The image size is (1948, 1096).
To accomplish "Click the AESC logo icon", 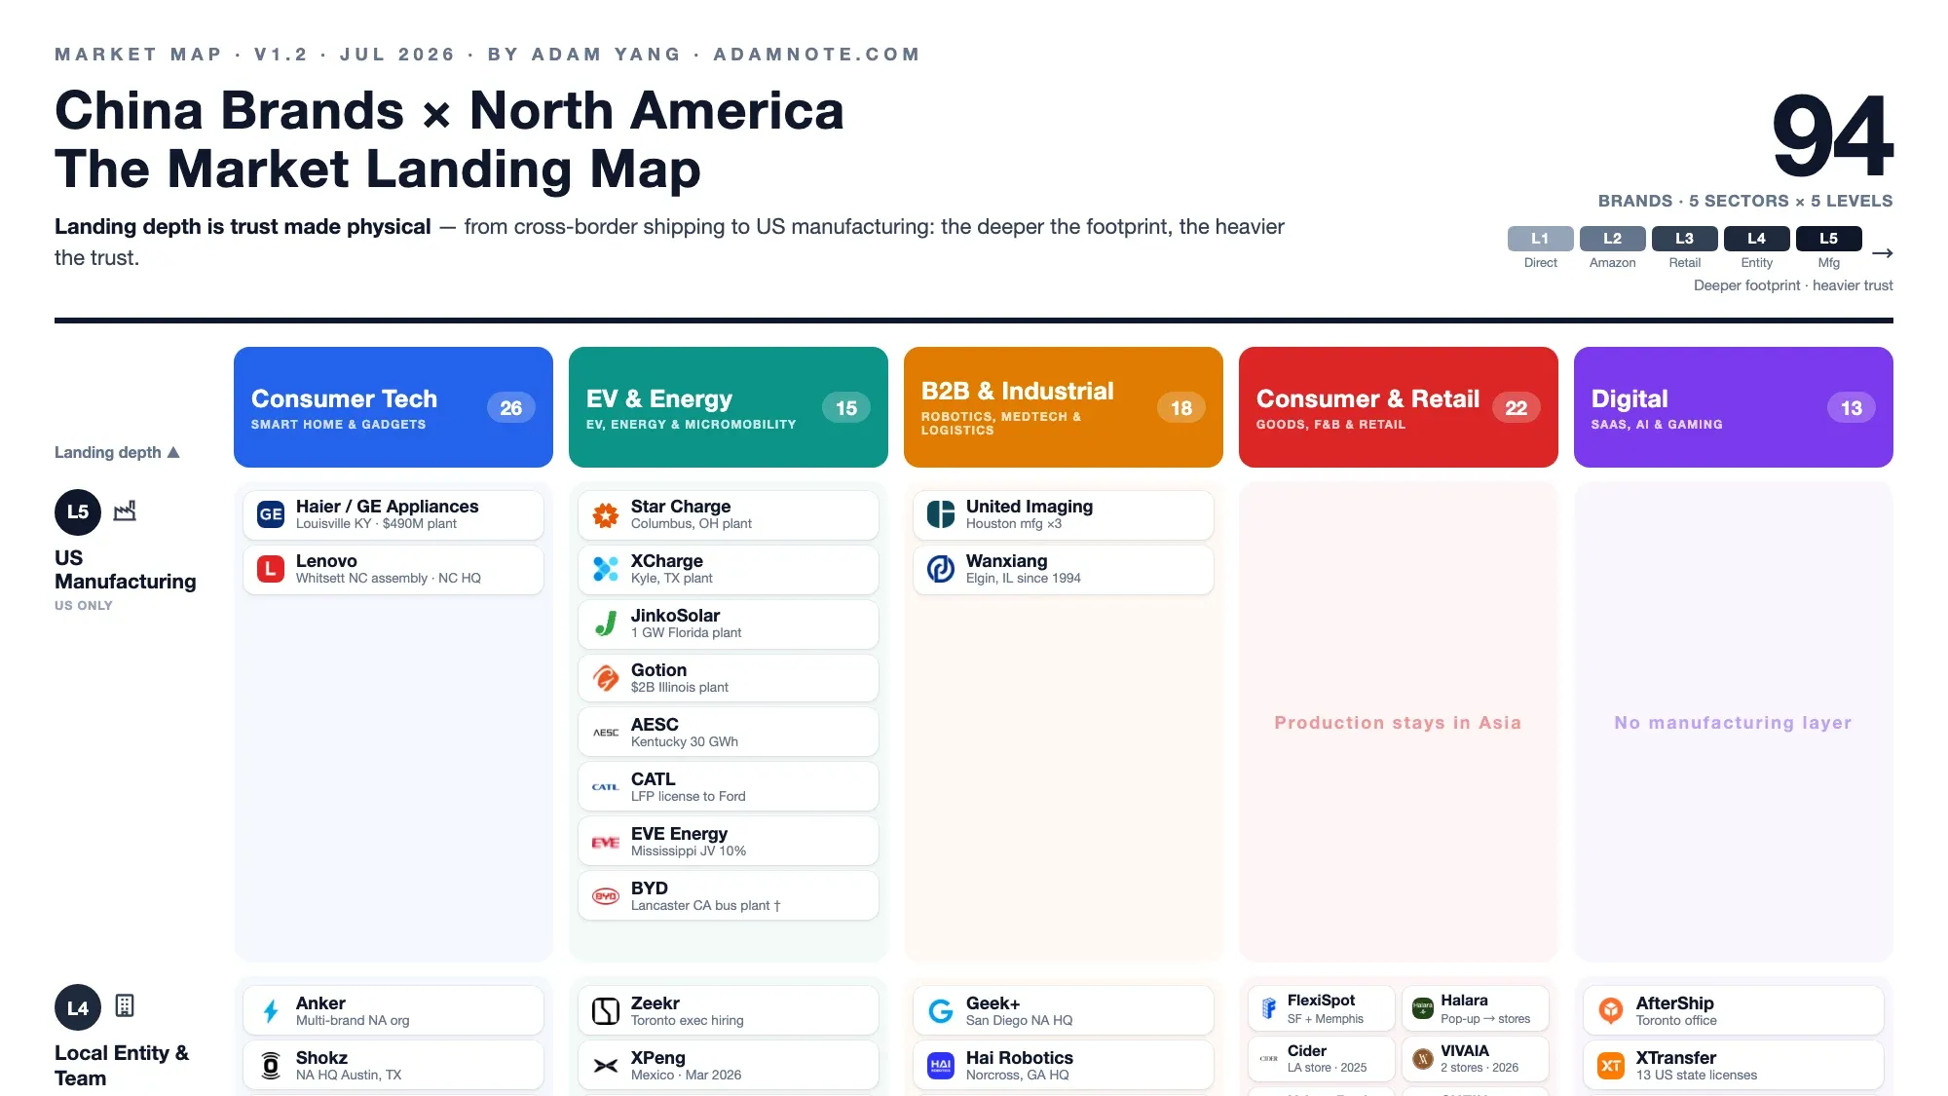I will pyautogui.click(x=606, y=733).
